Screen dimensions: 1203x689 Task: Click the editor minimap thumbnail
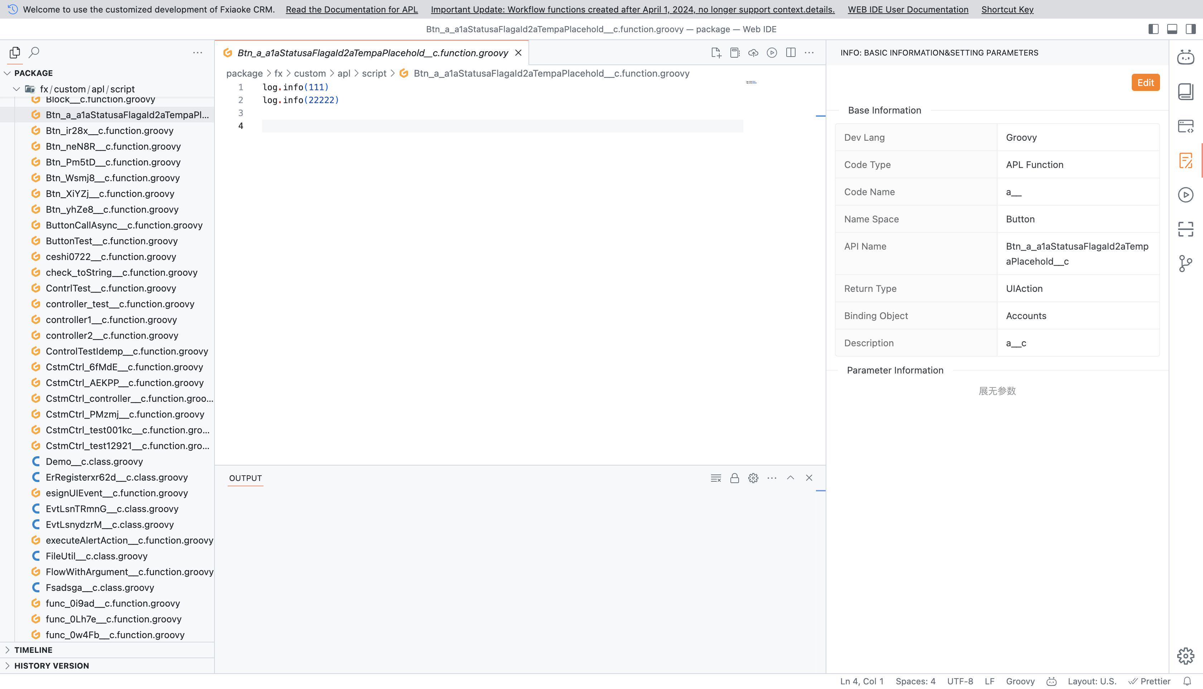click(x=751, y=82)
